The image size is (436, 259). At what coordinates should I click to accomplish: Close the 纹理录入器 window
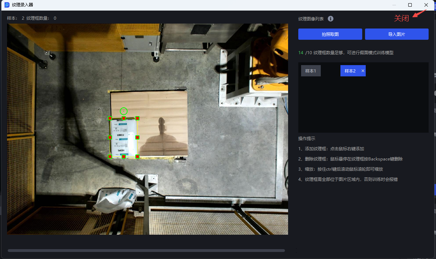click(x=426, y=5)
